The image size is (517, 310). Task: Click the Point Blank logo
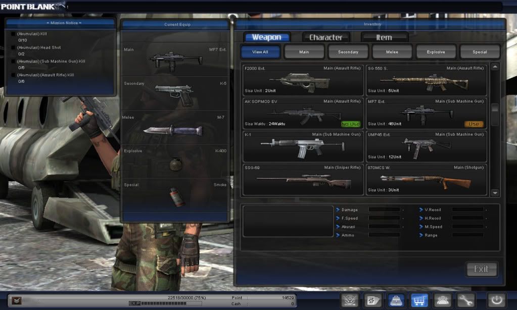point(33,6)
